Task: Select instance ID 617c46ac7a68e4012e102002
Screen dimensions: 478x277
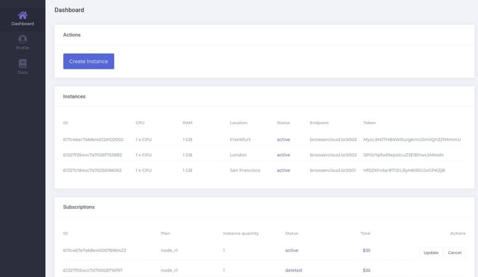Action: (93, 139)
